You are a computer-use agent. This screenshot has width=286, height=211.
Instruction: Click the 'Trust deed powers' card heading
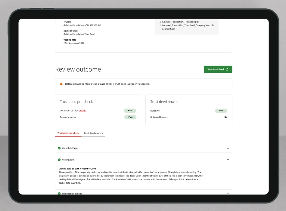[165, 102]
